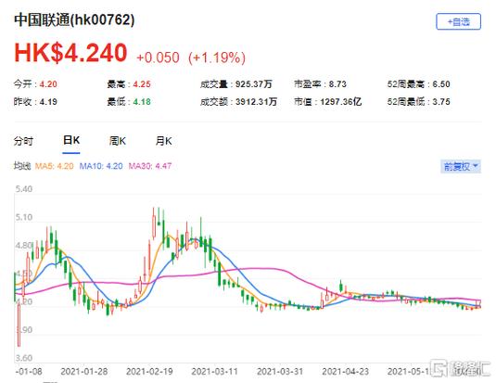The image size is (496, 383).
Task: Switch to the 分时 intraday tab
Action: point(23,141)
